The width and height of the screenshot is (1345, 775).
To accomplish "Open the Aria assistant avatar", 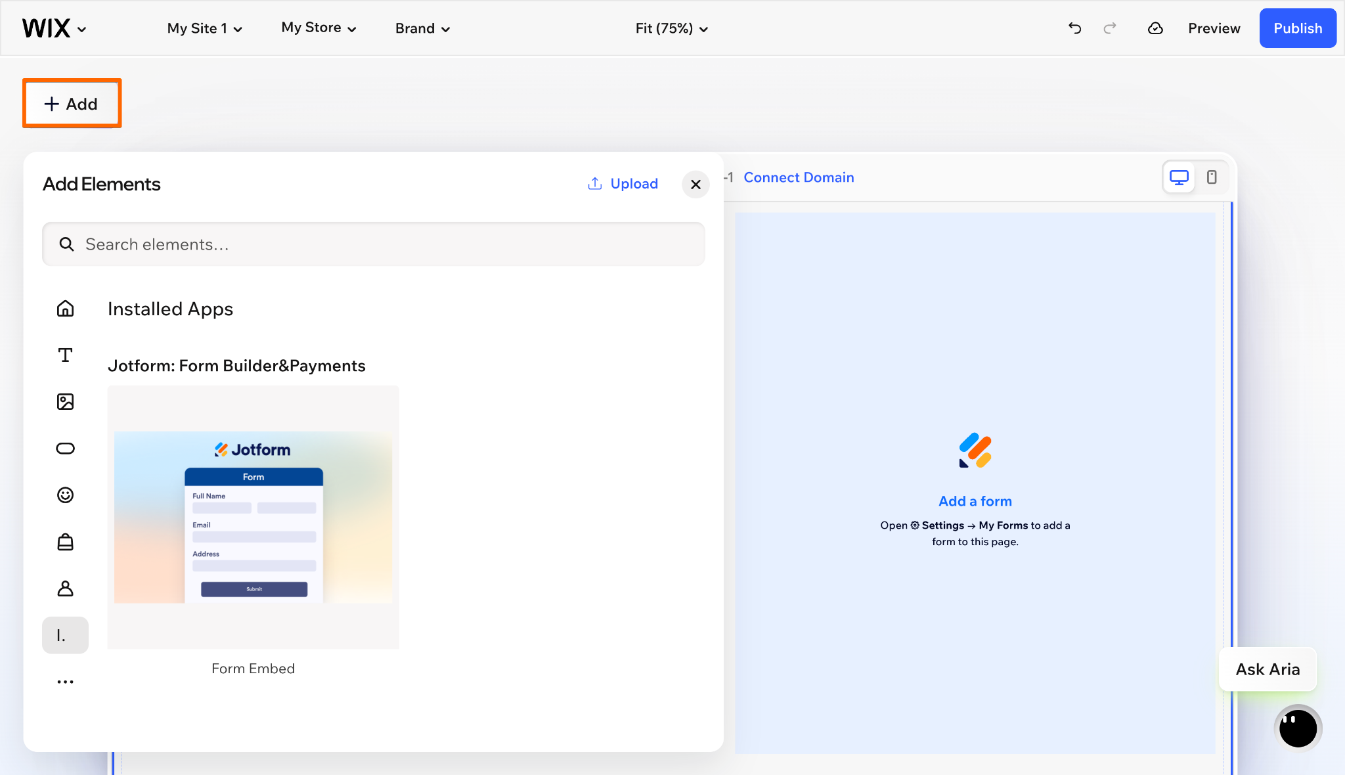I will [1298, 728].
